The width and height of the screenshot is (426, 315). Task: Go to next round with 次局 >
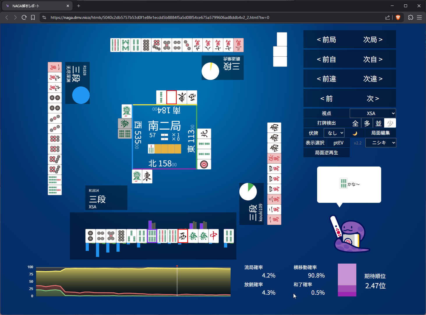[373, 40]
